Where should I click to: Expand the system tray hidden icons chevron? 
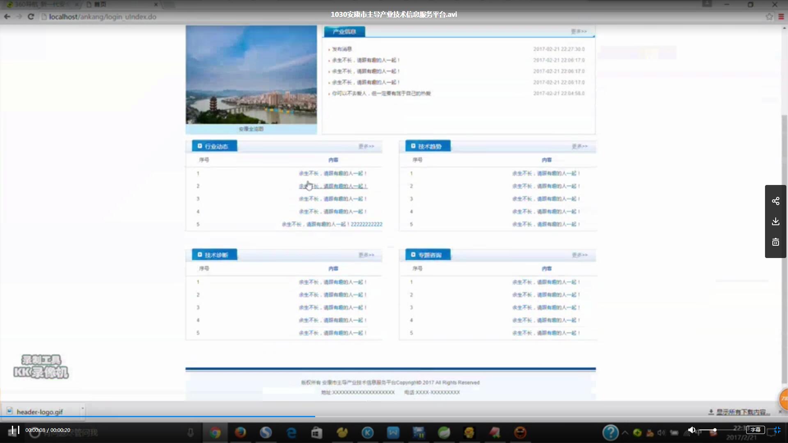coord(625,432)
